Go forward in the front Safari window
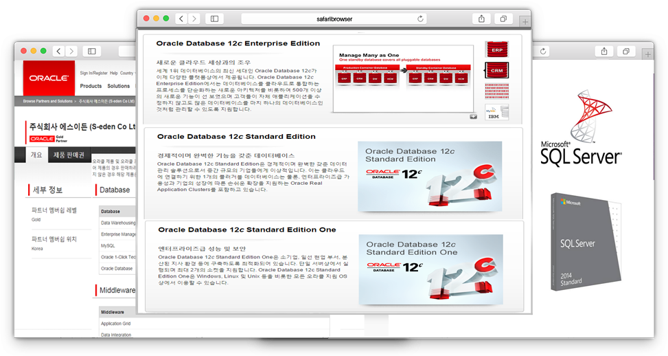Viewport: 668px width, 356px height. click(194, 19)
